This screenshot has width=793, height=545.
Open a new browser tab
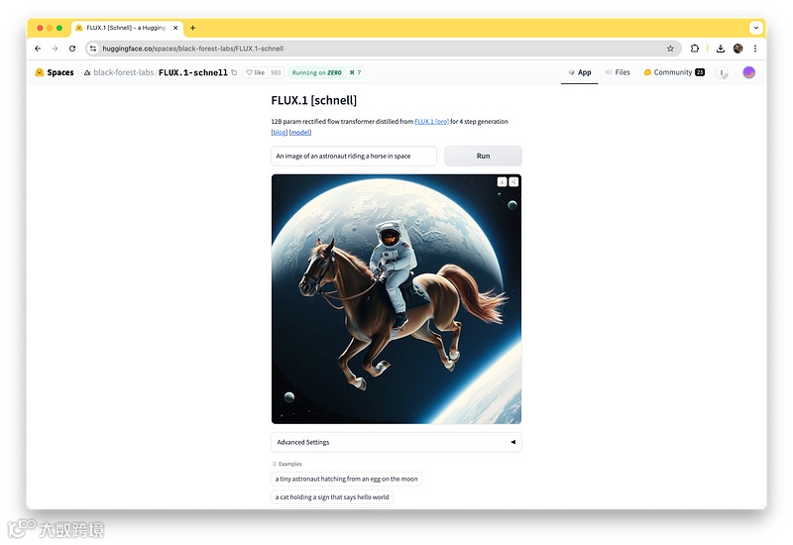pyautogui.click(x=192, y=28)
